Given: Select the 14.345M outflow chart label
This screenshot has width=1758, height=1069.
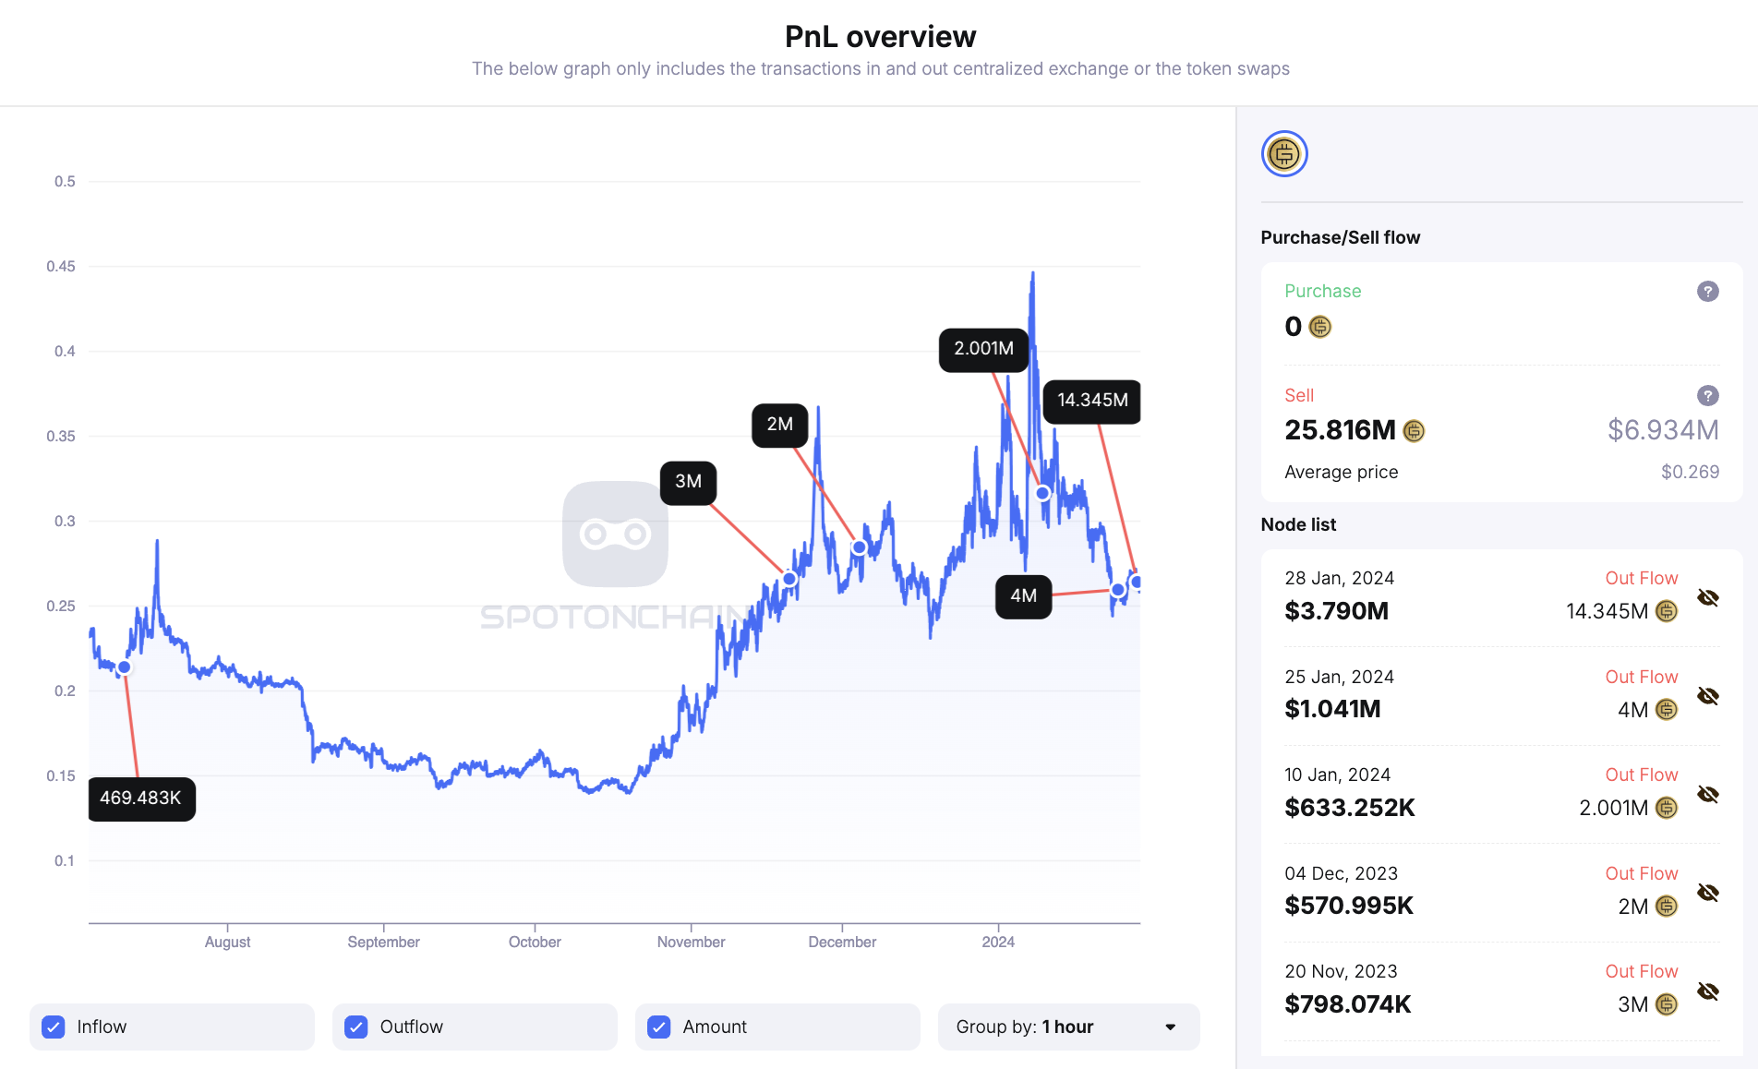Looking at the screenshot, I should 1092,401.
